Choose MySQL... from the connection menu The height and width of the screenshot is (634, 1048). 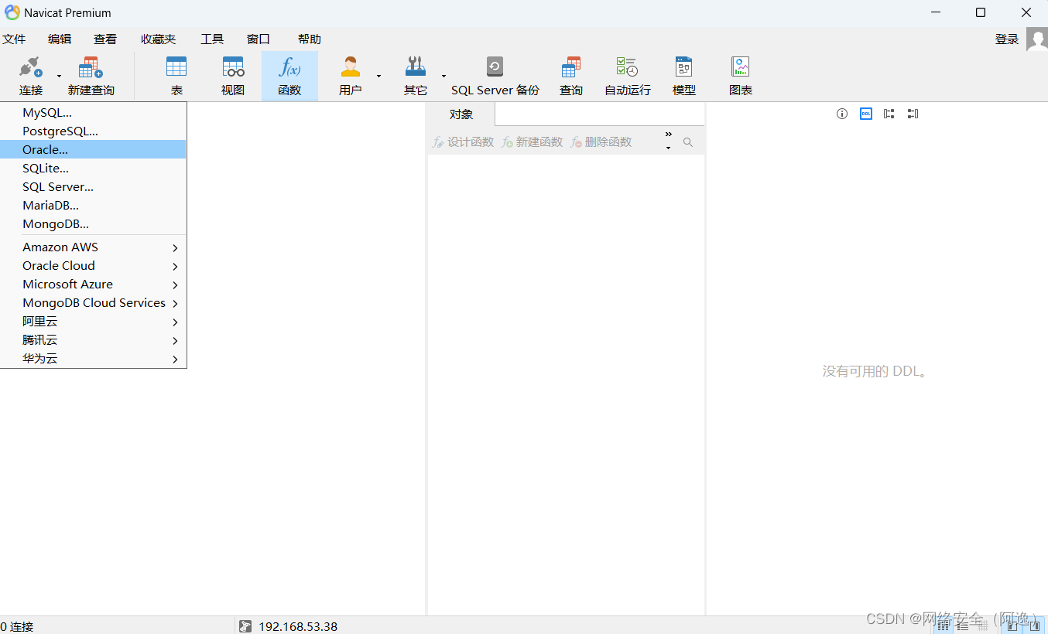[x=93, y=113]
